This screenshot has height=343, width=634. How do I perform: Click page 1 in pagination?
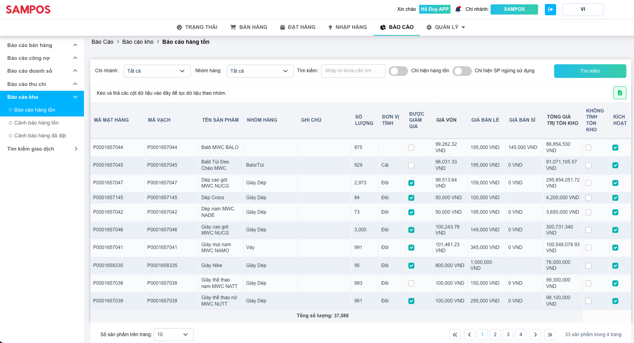(x=482, y=335)
